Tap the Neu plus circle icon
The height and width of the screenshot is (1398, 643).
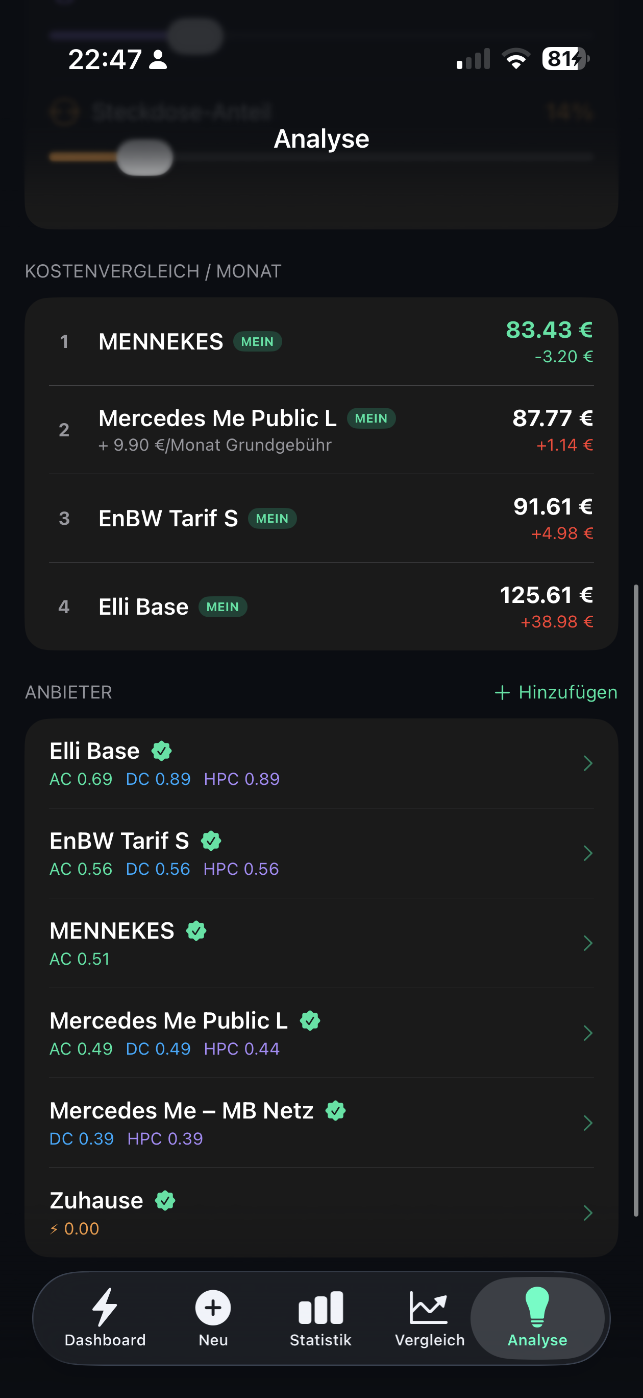213,1308
